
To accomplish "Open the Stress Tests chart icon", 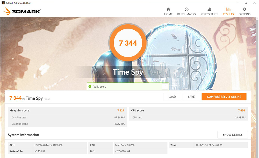I will tap(209, 9).
